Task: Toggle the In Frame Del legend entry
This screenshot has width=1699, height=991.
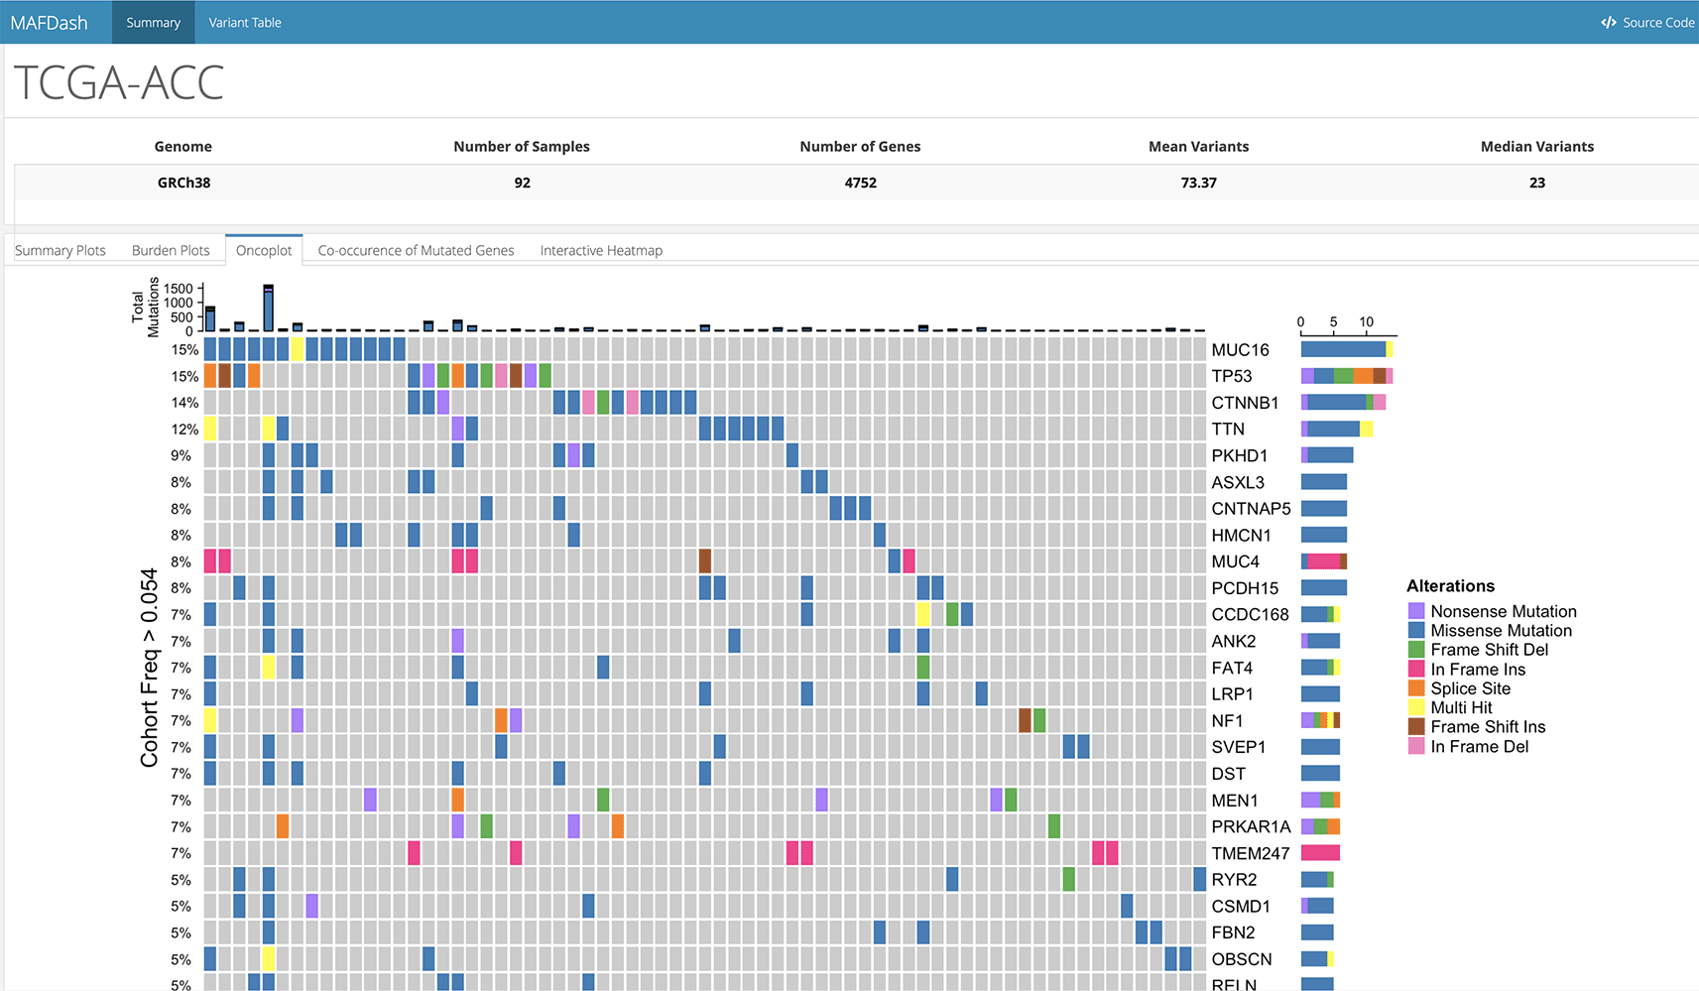Action: [x=1478, y=746]
